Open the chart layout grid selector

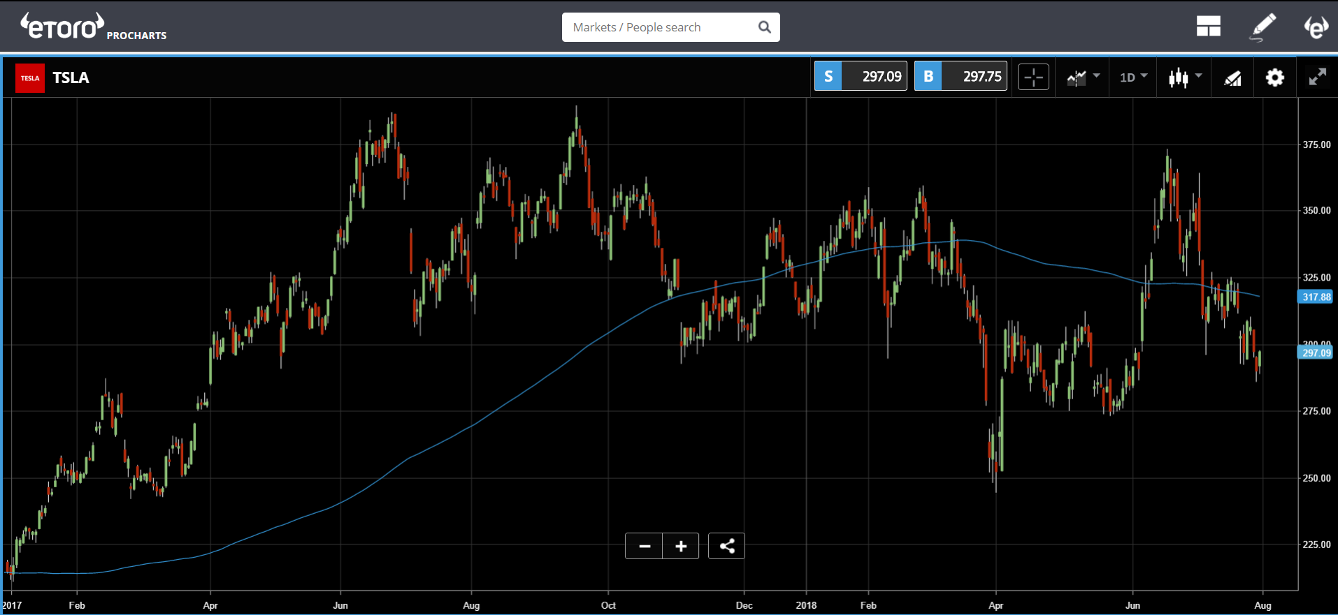(1208, 27)
